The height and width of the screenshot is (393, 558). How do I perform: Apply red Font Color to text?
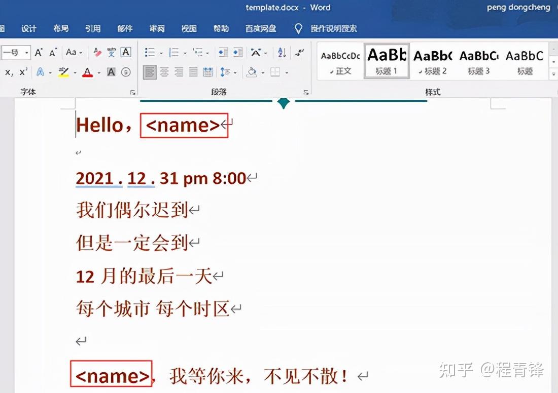(x=87, y=72)
